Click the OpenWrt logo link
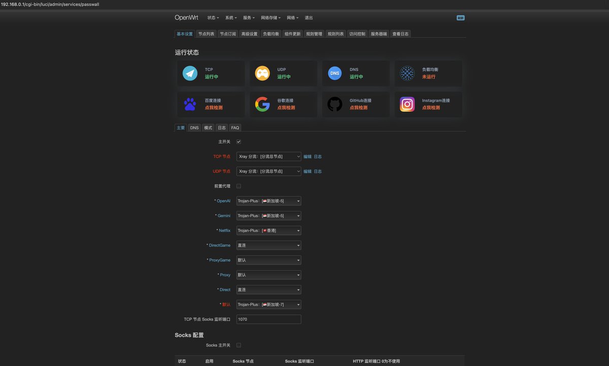609x366 pixels. (186, 18)
